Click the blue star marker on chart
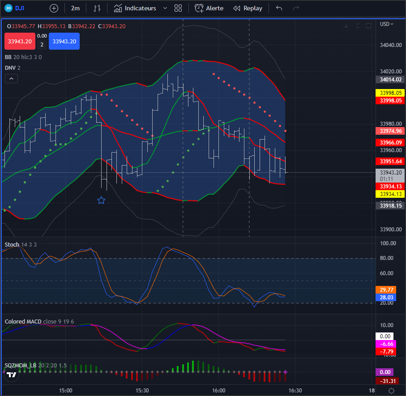The height and width of the screenshot is (396, 406). coord(101,200)
